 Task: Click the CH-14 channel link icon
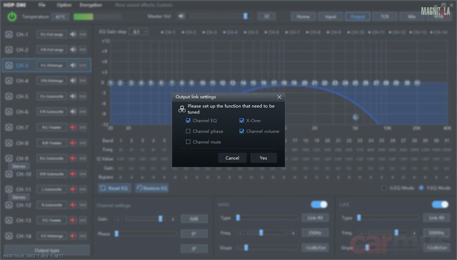pos(83,236)
